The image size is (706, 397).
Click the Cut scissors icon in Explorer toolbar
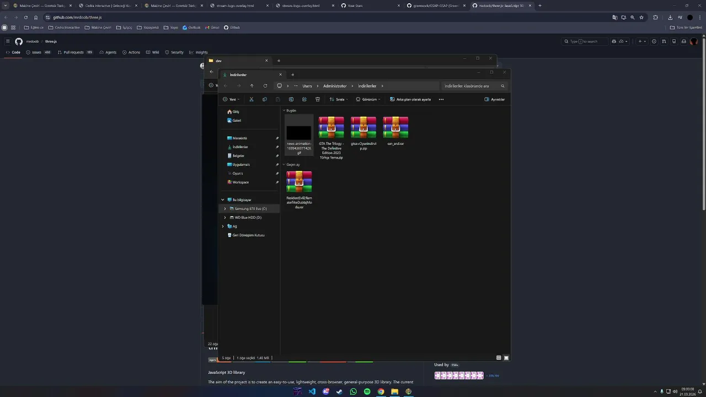(252, 99)
